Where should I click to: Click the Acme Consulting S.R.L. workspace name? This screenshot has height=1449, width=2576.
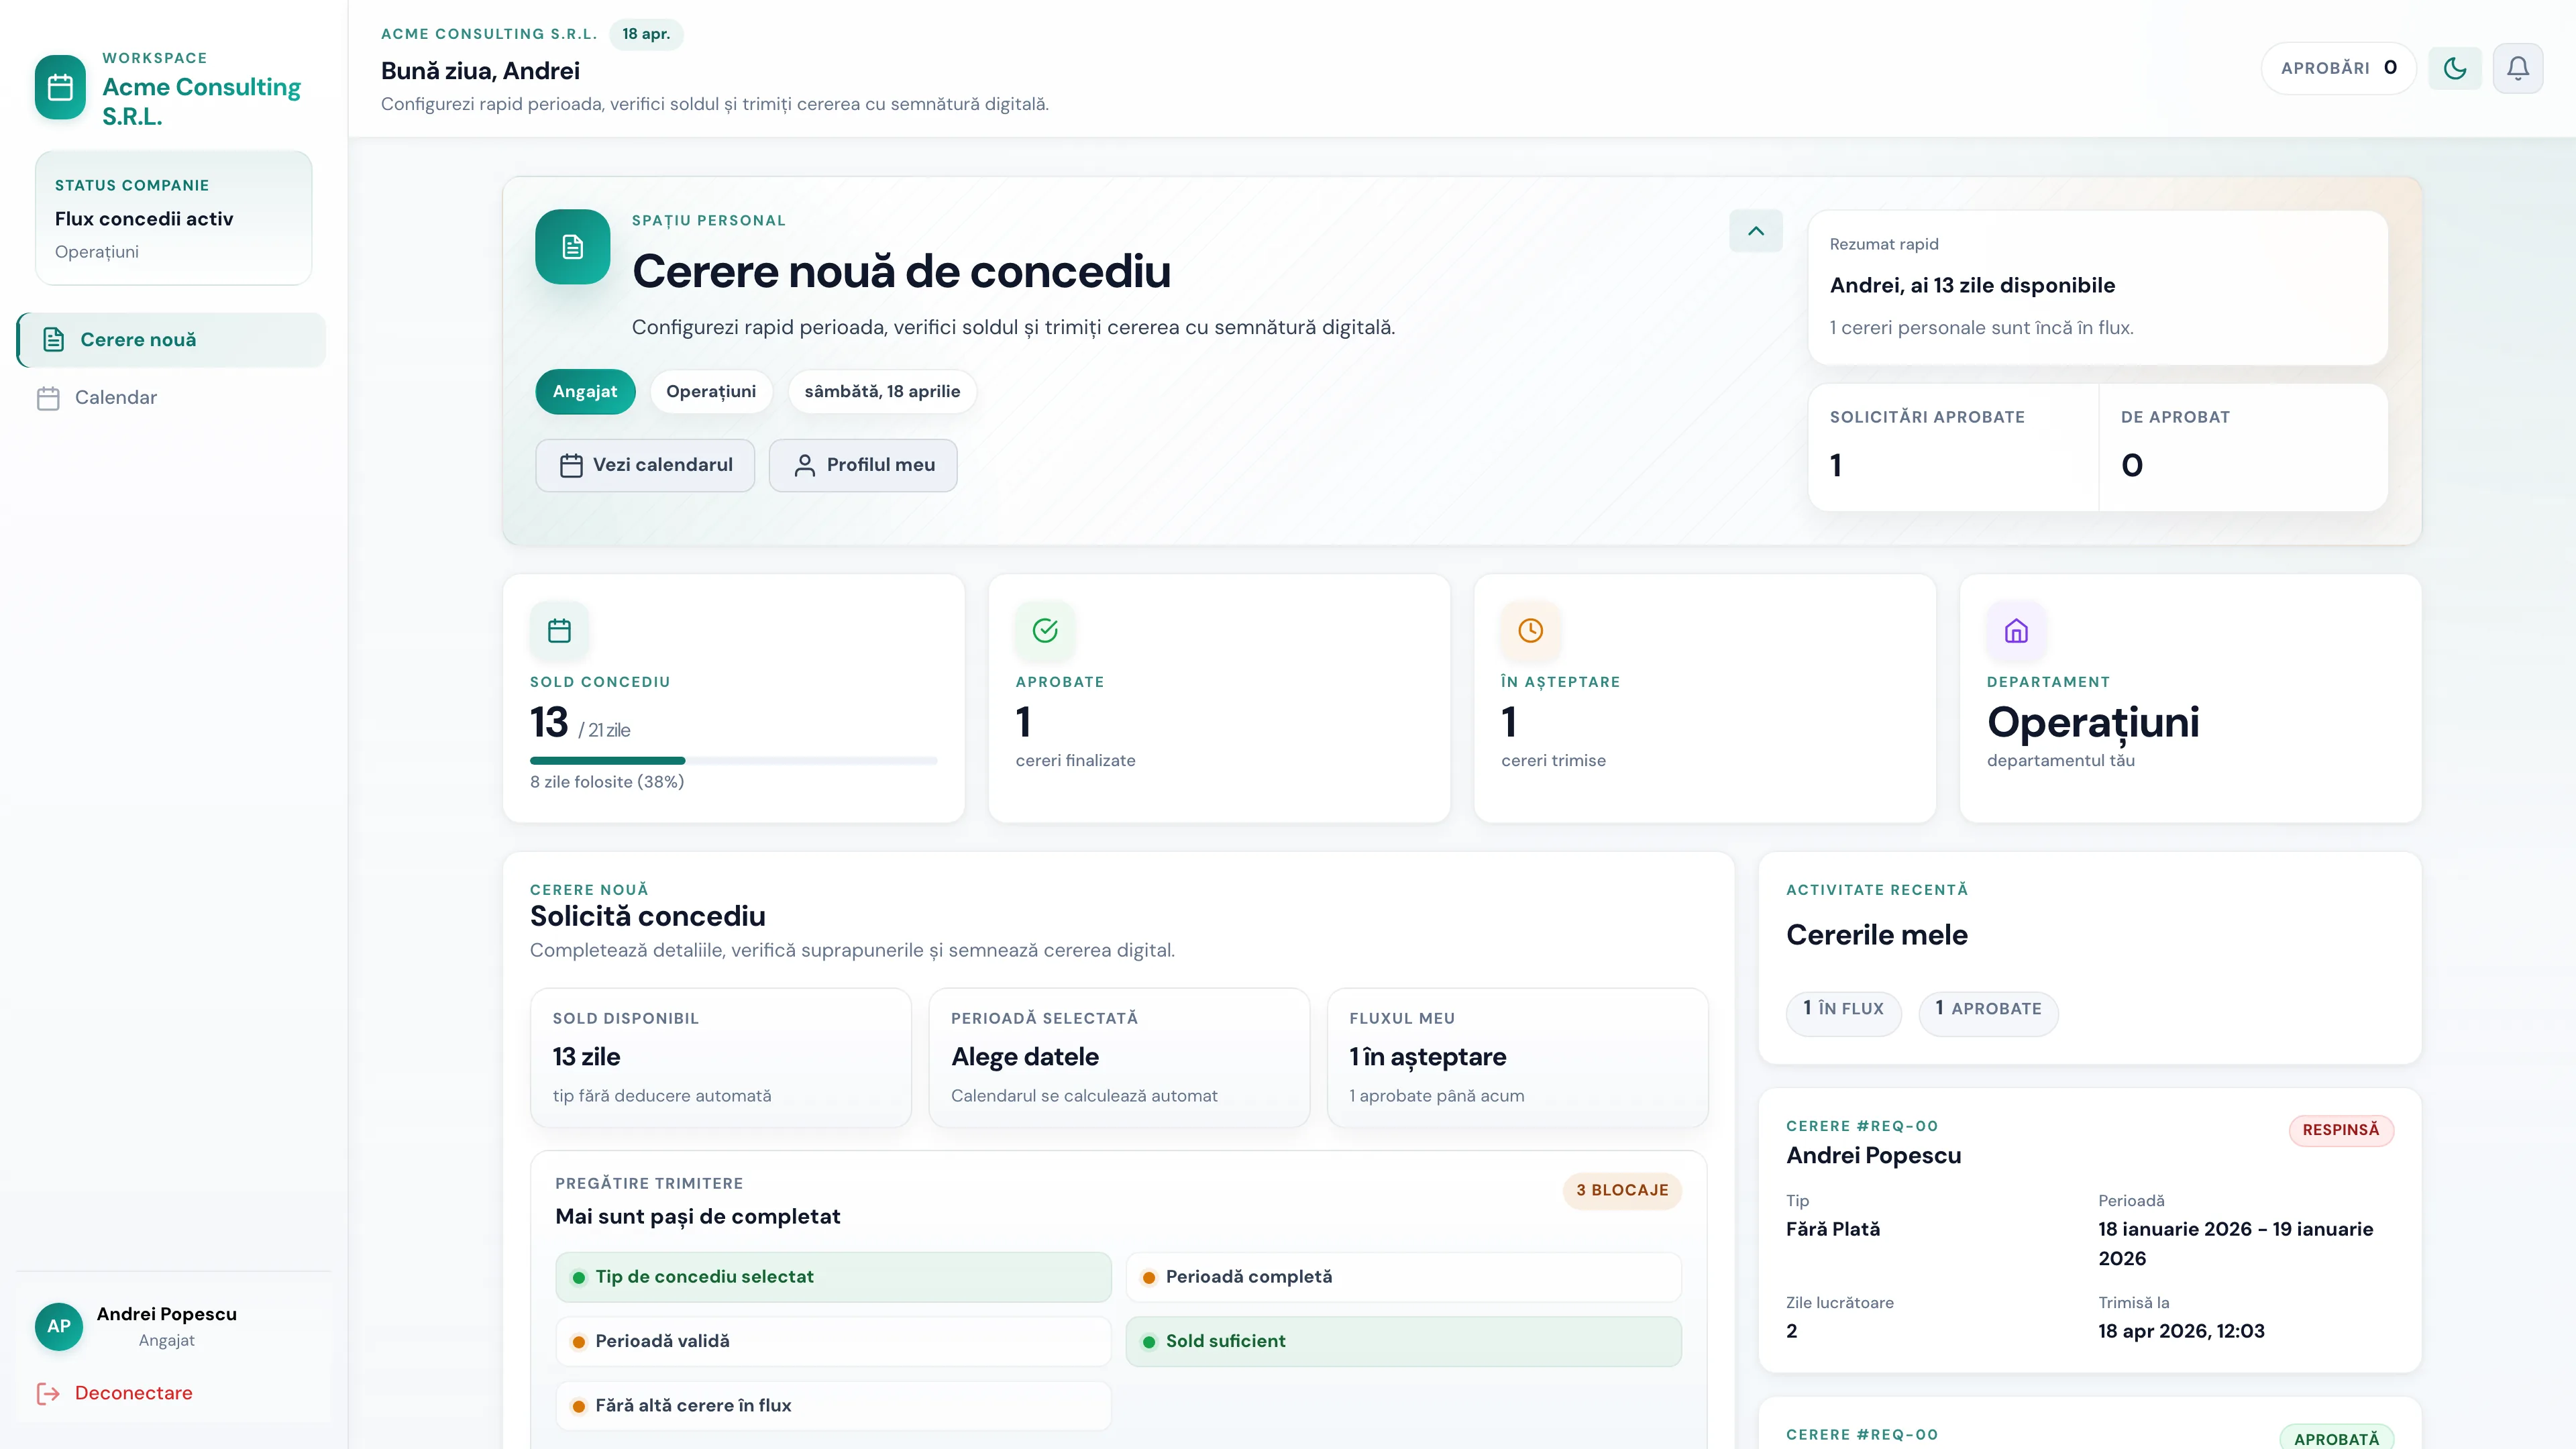201,101
